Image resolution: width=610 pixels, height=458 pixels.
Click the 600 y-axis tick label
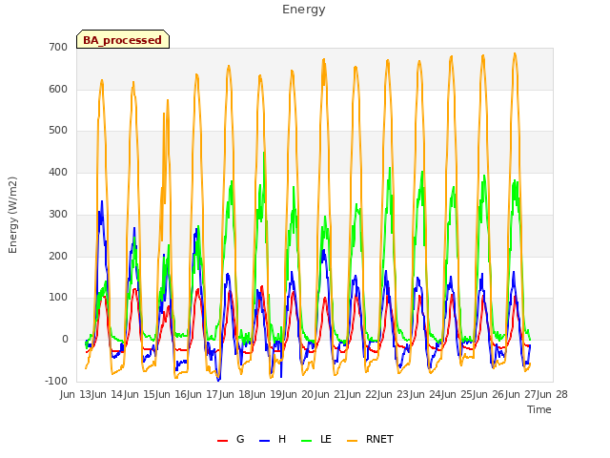coord(58,89)
